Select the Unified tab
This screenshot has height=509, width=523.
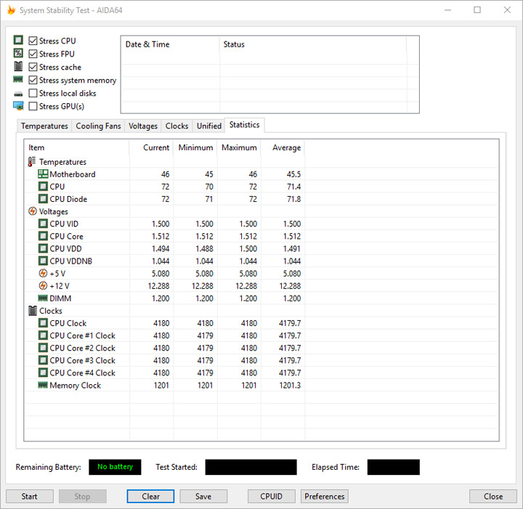tap(208, 126)
